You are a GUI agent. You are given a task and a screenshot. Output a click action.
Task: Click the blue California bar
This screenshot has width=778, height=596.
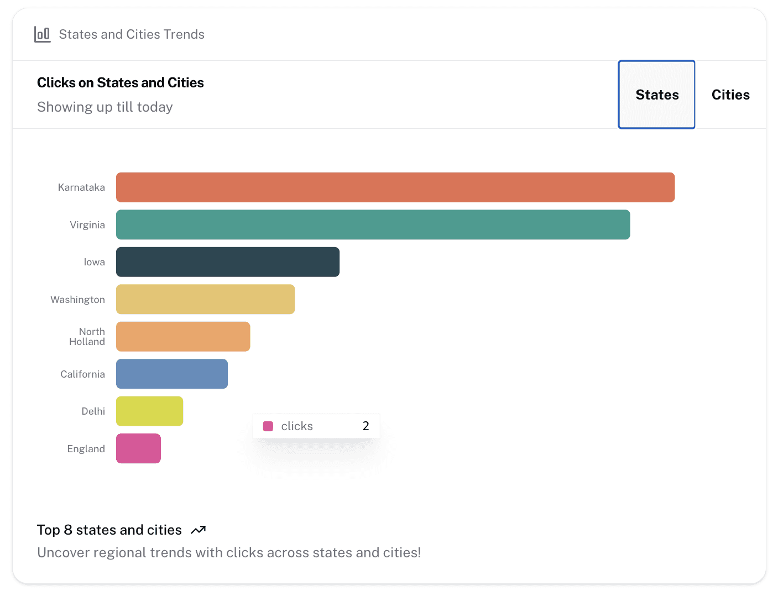click(171, 374)
